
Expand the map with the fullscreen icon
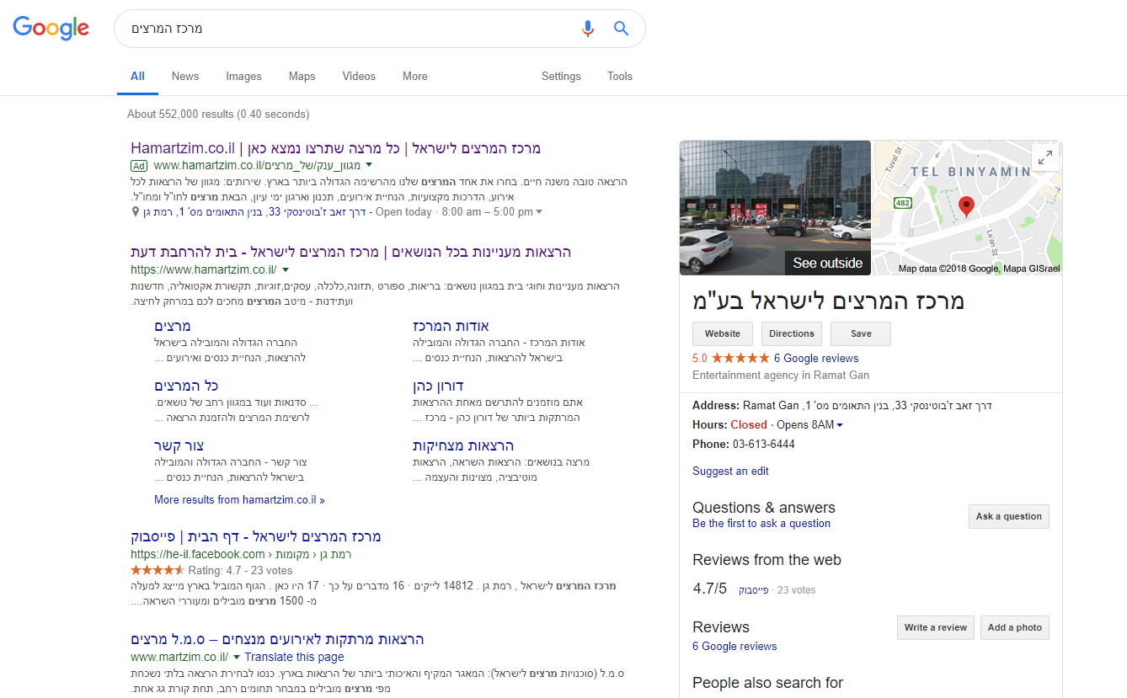(x=1044, y=157)
